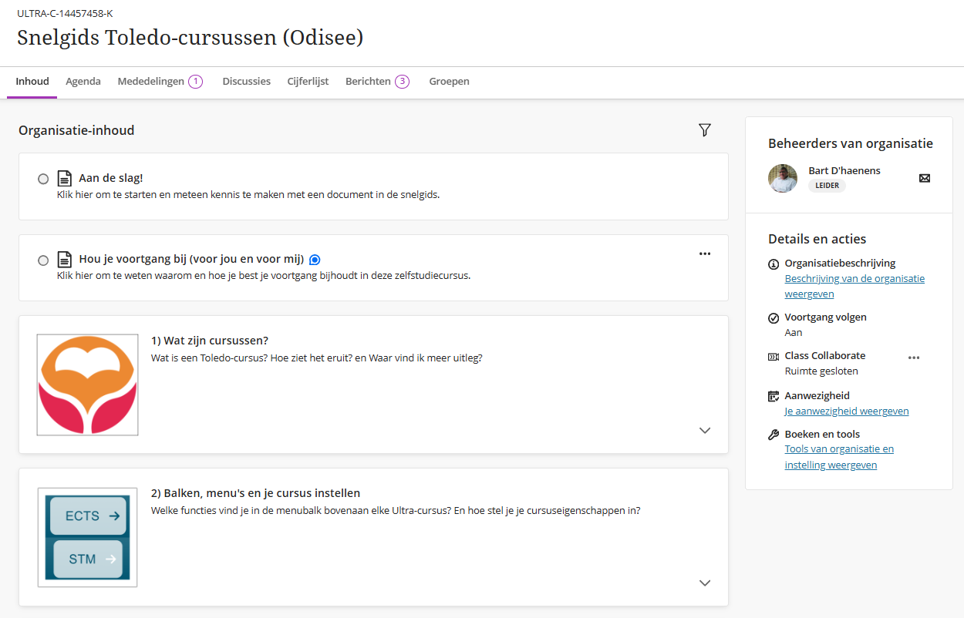The width and height of the screenshot is (964, 618).
Task: Click the description 'Welke functies vind je in de menubalk'
Action: pyautogui.click(x=396, y=510)
